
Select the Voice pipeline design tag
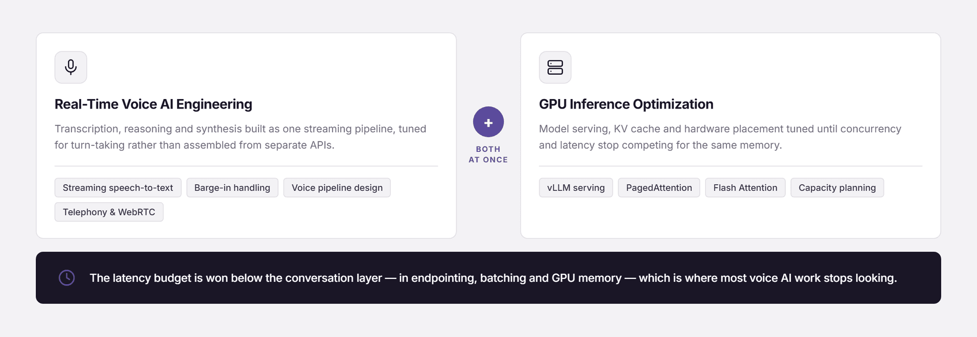pyautogui.click(x=337, y=188)
